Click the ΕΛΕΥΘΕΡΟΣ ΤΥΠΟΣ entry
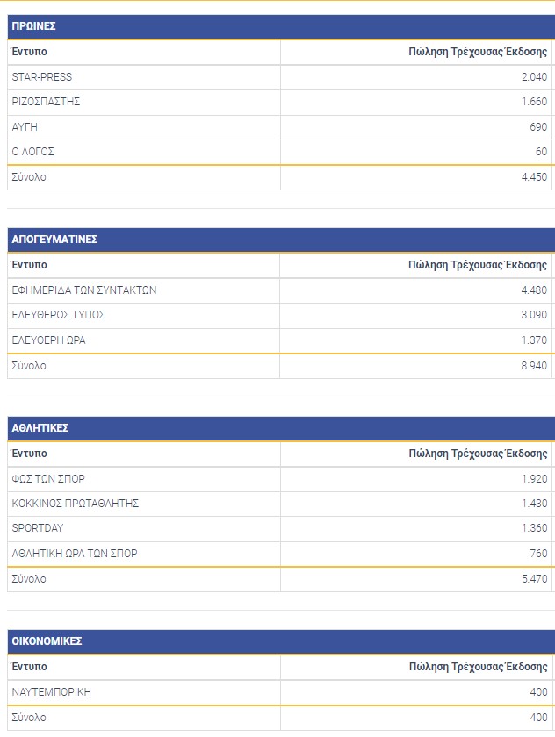This screenshot has height=737, width=555. point(59,315)
